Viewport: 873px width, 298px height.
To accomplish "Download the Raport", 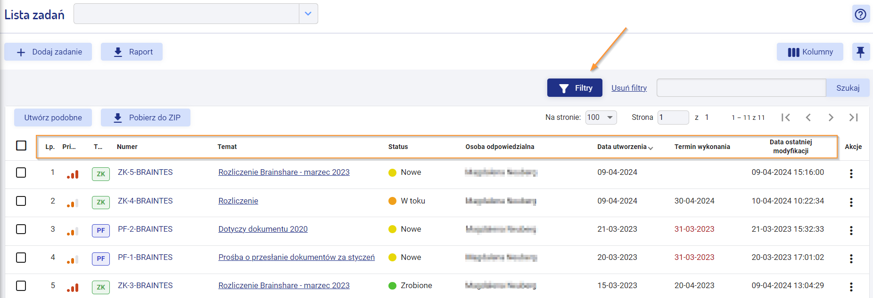I will (x=132, y=52).
